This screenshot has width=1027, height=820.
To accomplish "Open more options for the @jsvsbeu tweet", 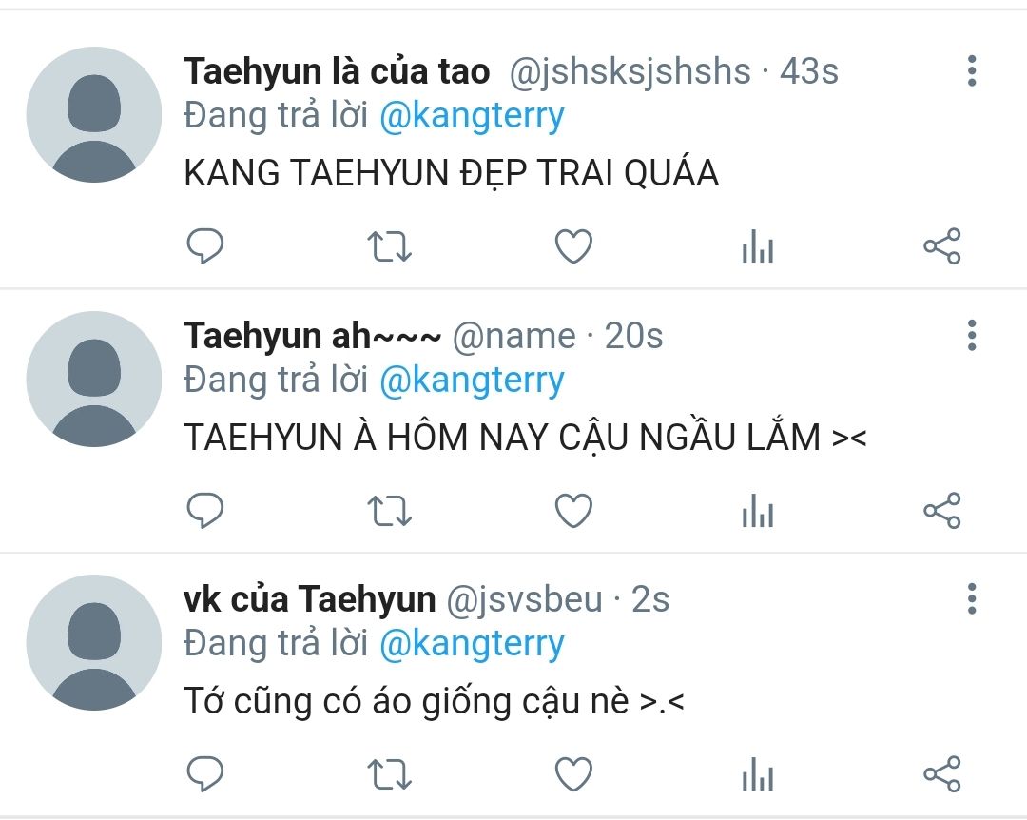I will [x=972, y=599].
